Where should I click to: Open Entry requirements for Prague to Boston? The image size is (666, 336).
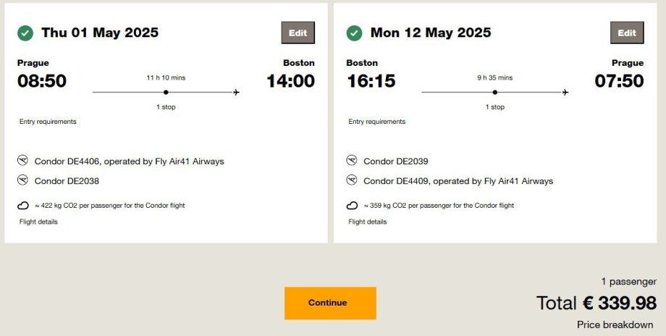48,122
